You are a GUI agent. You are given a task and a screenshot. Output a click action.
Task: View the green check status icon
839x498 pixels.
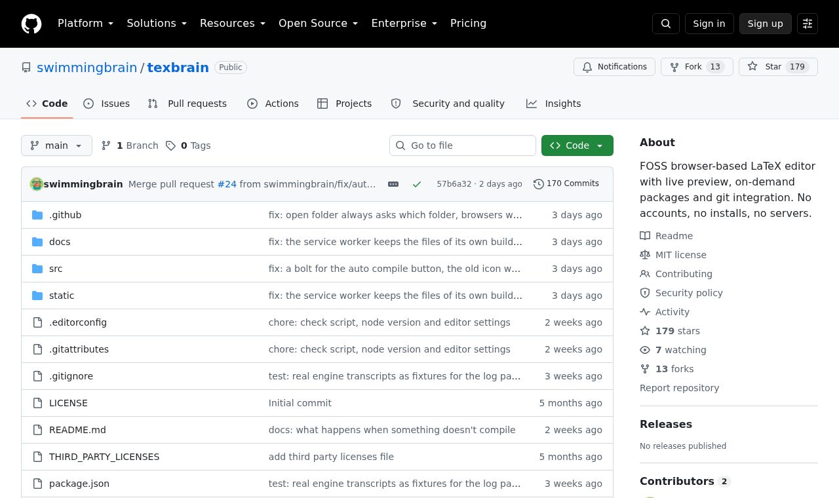tap(417, 184)
